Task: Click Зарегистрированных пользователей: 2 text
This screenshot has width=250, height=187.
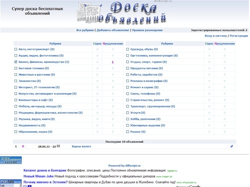Action: 219,30
